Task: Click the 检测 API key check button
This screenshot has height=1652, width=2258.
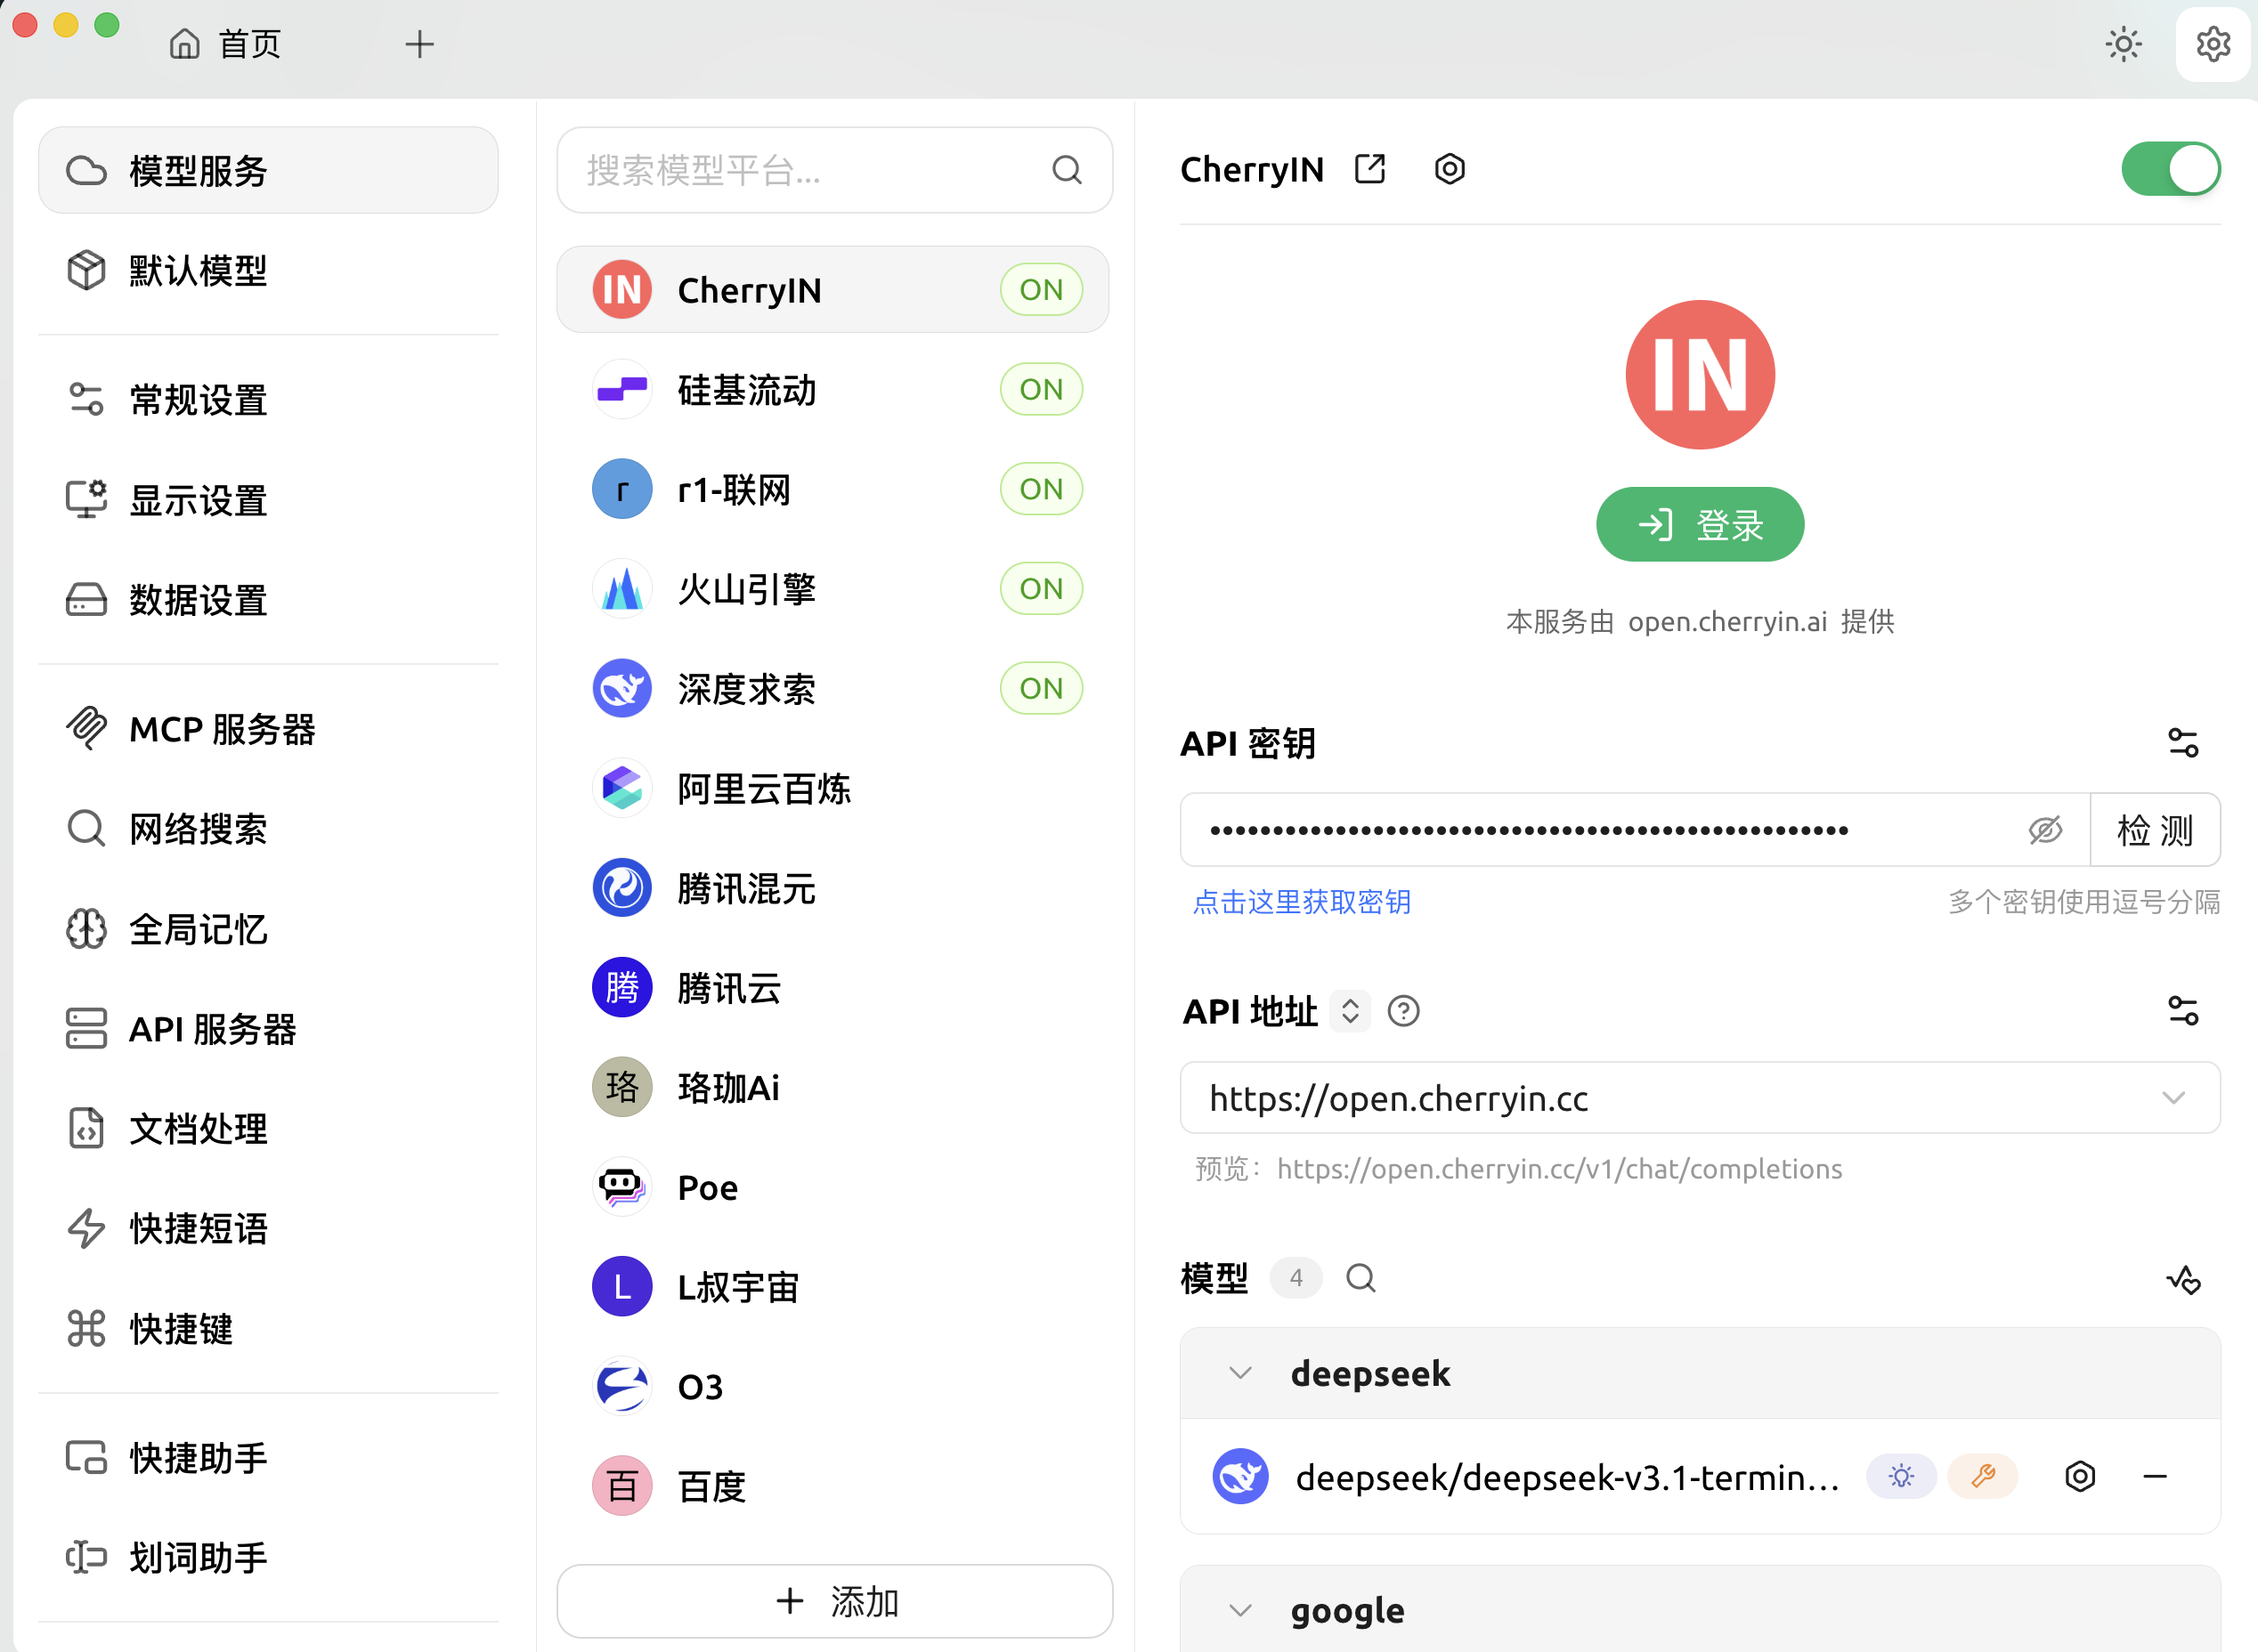Action: coord(2155,830)
